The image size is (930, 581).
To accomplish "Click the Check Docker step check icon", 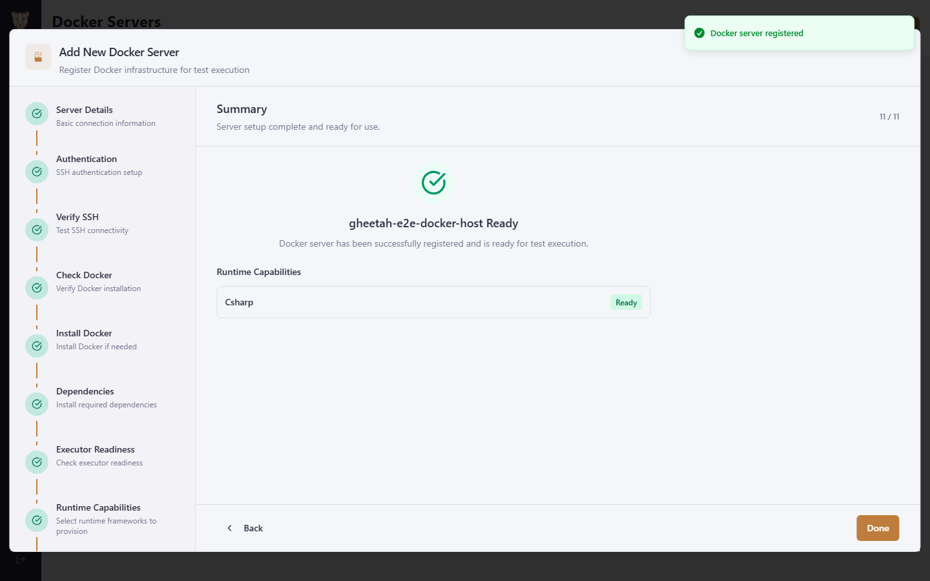I will (x=37, y=288).
